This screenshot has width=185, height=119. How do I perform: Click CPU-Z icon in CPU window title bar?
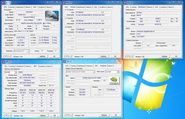coord(3,2)
